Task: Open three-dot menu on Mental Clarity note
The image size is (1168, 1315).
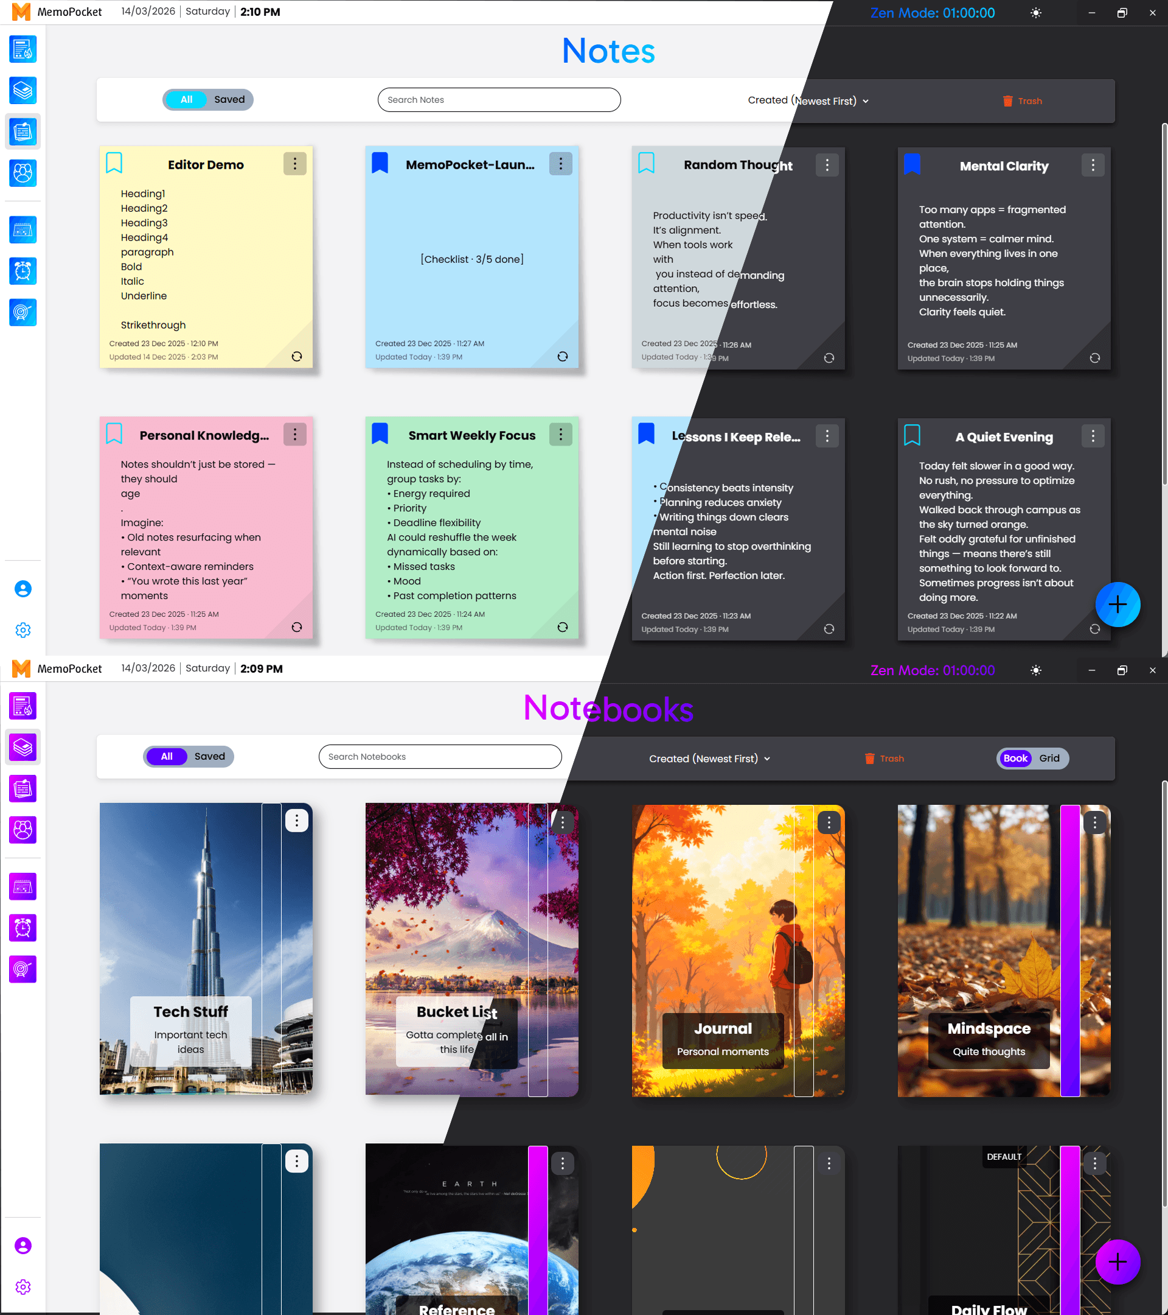Action: (1093, 166)
